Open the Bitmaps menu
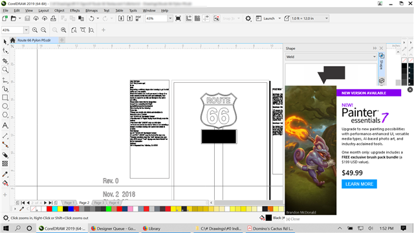Image resolution: width=414 pixels, height=233 pixels. pyautogui.click(x=92, y=10)
